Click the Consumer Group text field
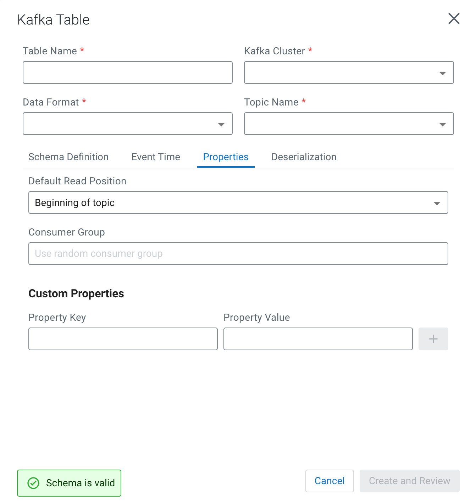This screenshot has height=503, width=476. click(238, 254)
